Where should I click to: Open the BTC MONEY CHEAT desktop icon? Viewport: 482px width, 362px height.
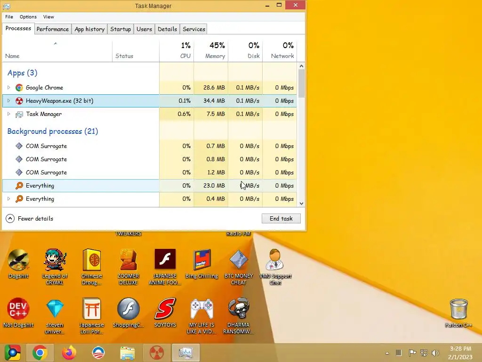[239, 267]
